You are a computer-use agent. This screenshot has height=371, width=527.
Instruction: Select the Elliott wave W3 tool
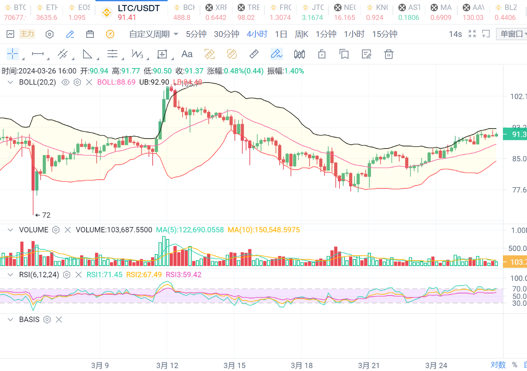137,54
